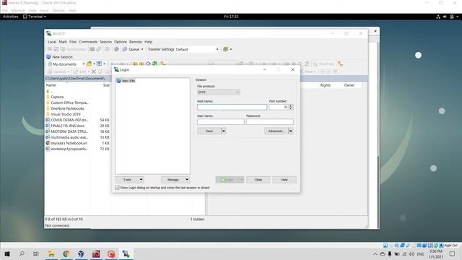Open the Local menu in WinSCP
Image resolution: width=462 pixels, height=260 pixels.
coord(52,42)
